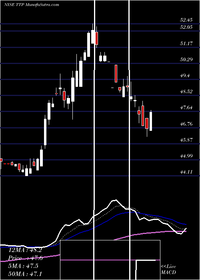Click the 47.64 price level label

click(x=186, y=108)
